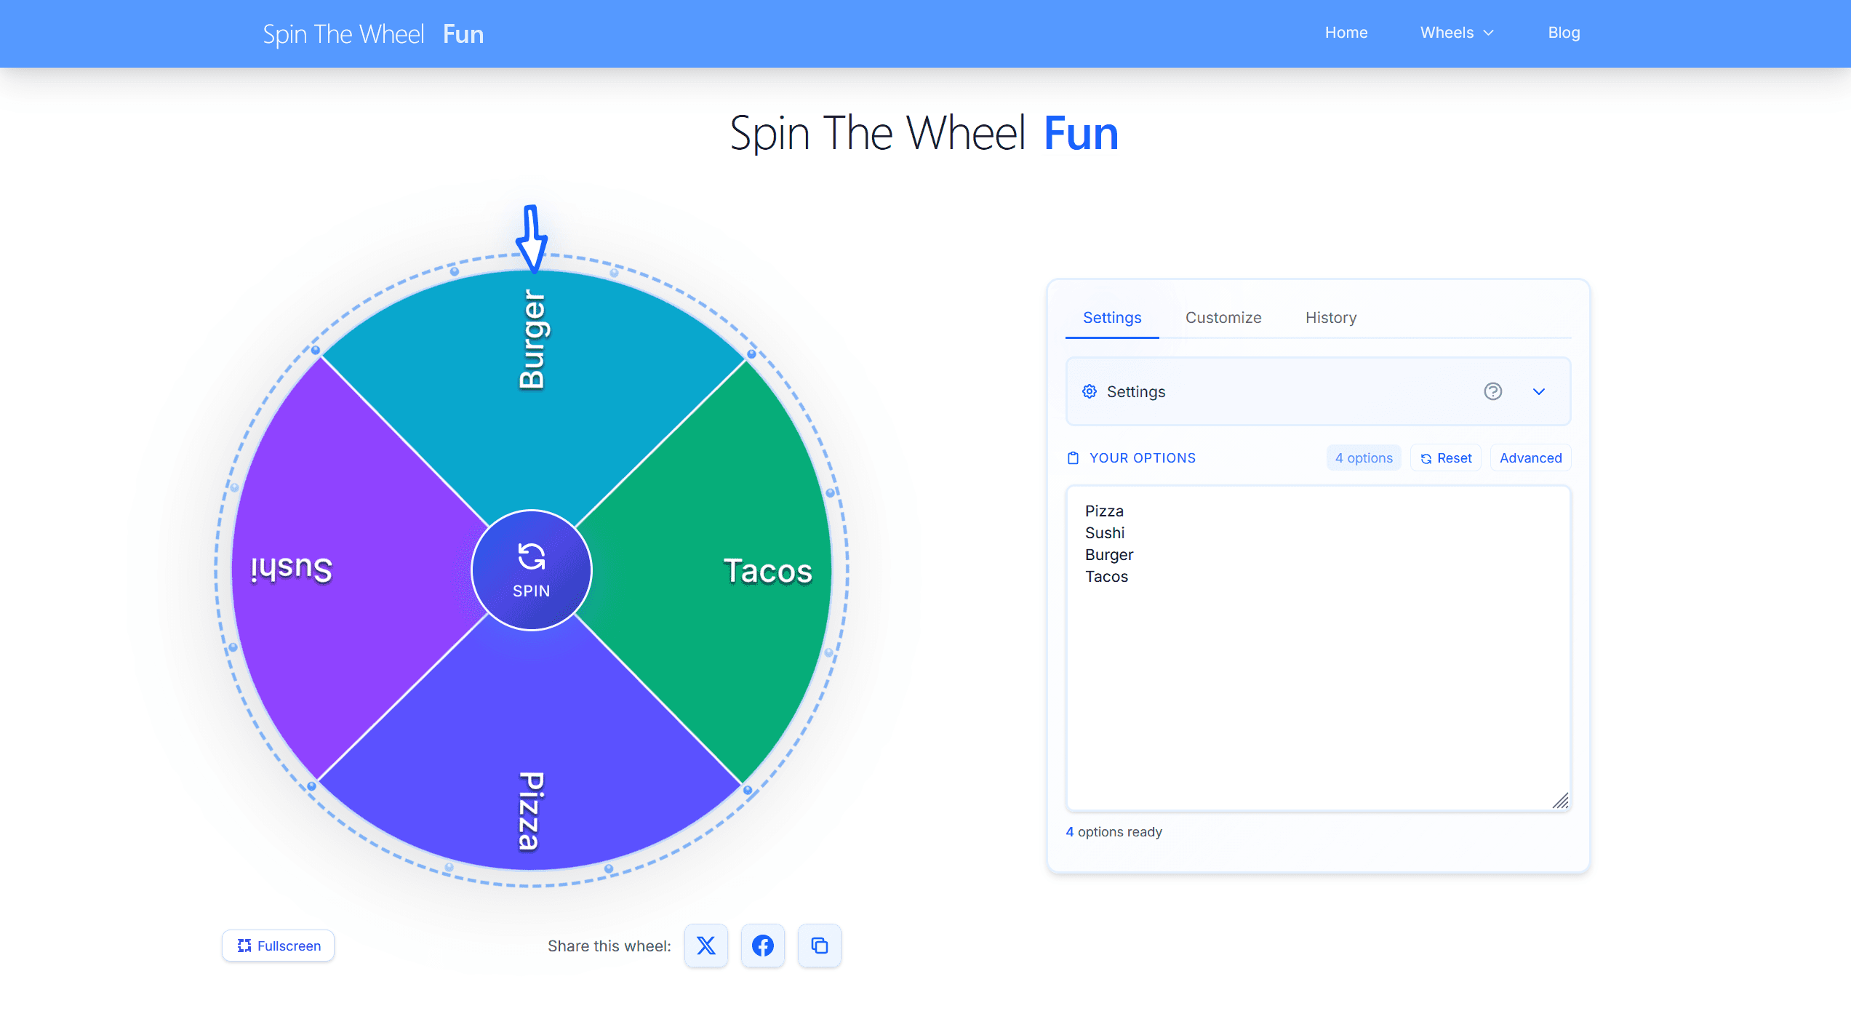Open the Wheels dropdown in the navigation bar
1851x1011 pixels.
click(x=1455, y=33)
